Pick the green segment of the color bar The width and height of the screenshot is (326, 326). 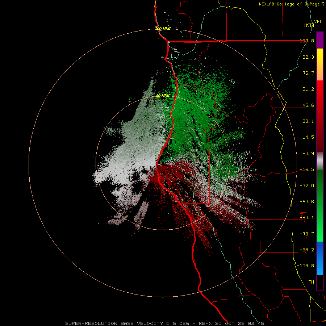coord(320,206)
